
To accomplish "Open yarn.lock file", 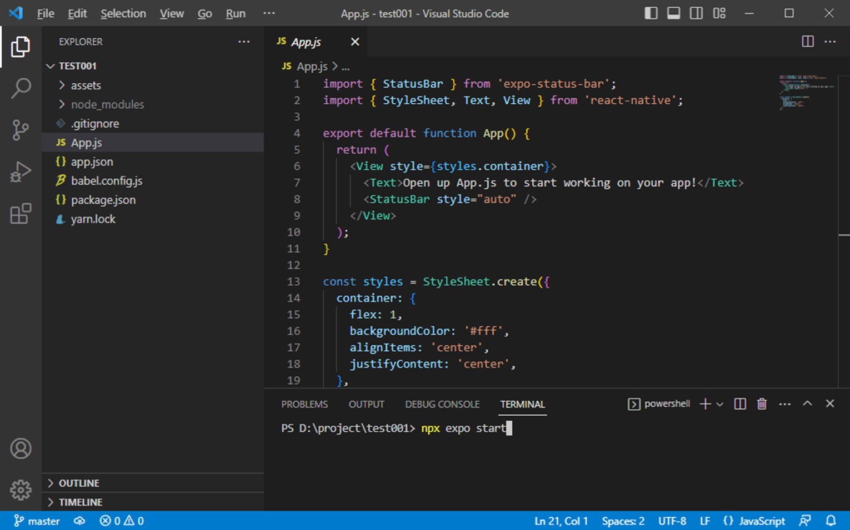I will point(153,219).
